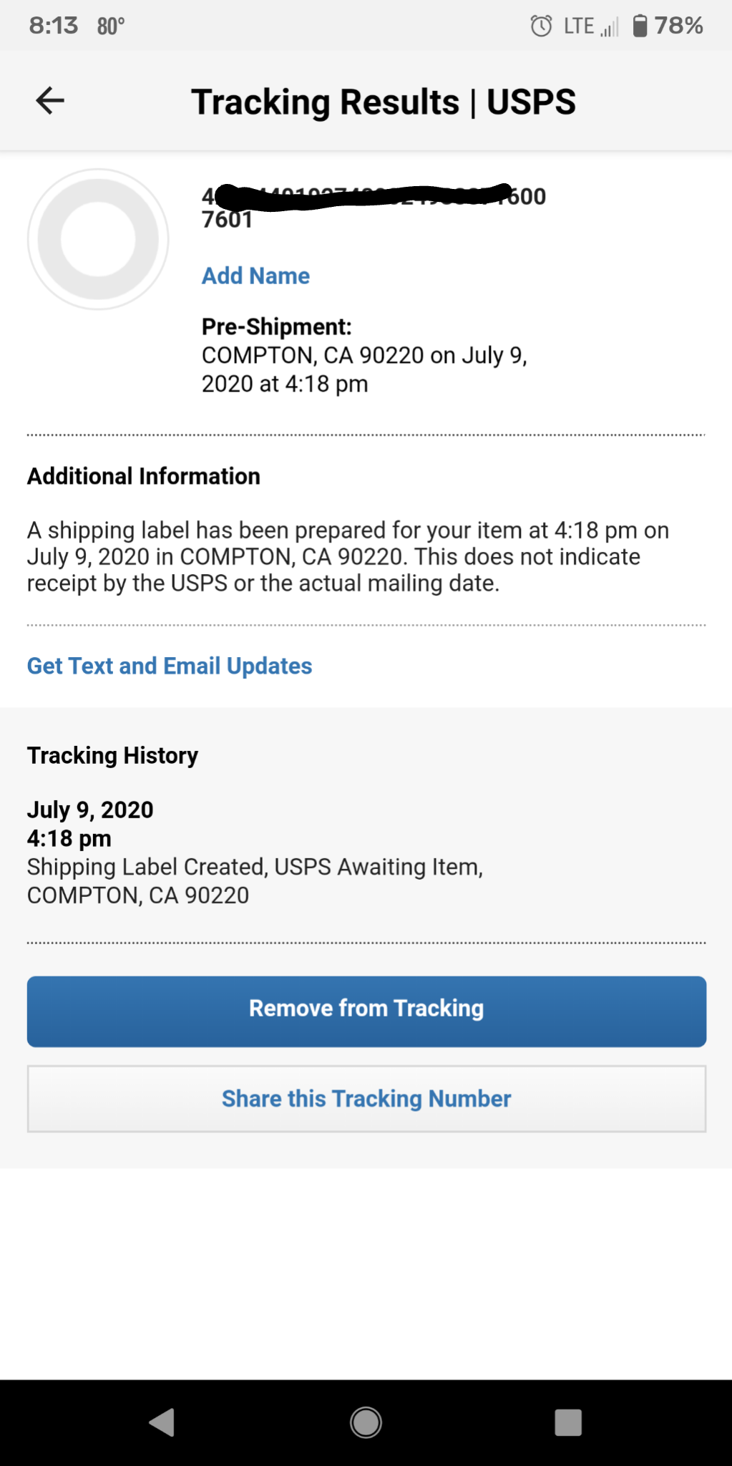Tap the Pre-Shipment status label
This screenshot has height=1466, width=732.
pyautogui.click(x=277, y=326)
